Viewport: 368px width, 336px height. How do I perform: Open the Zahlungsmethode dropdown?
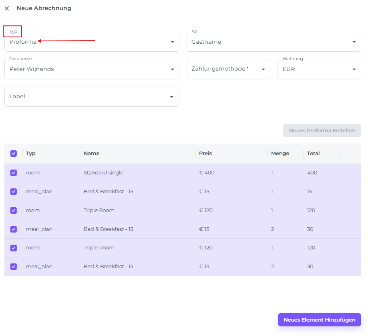(228, 69)
